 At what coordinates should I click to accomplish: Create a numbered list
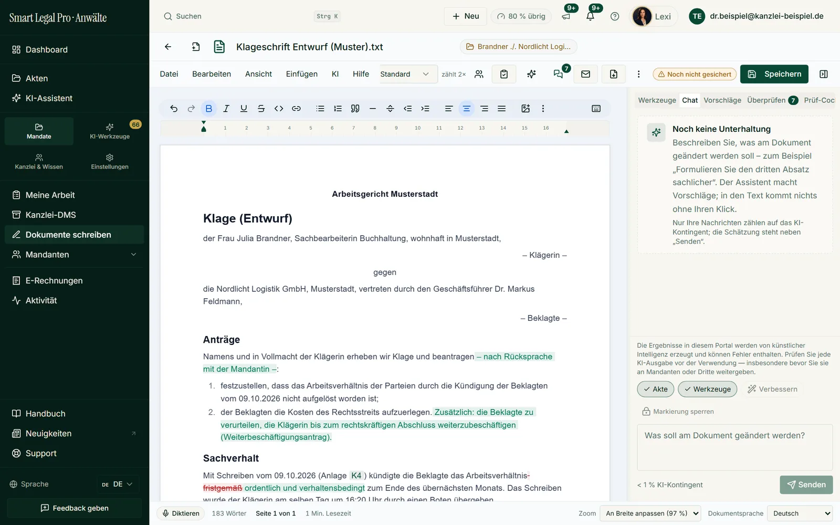(x=338, y=109)
